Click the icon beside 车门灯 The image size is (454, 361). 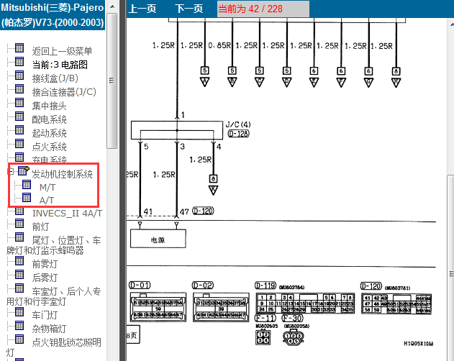click(x=19, y=311)
